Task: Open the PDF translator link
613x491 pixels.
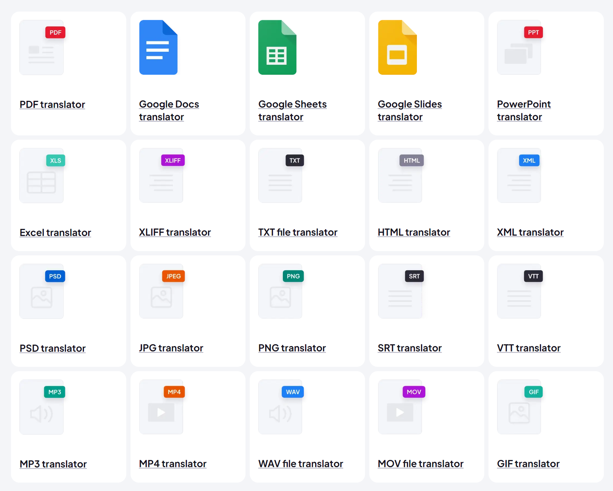Action: 52,104
